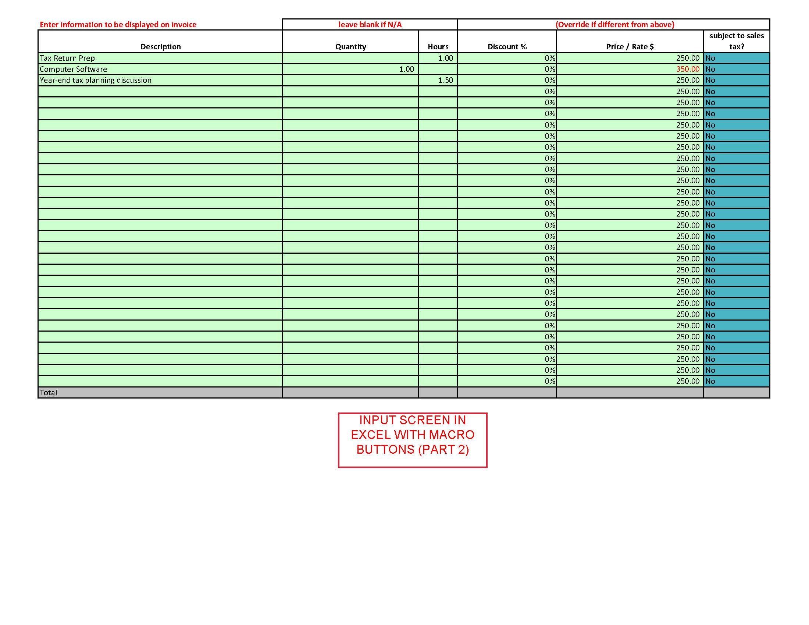Viewport: 809px width, 625px height.
Task: Select the Discount % column header
Action: [507, 47]
